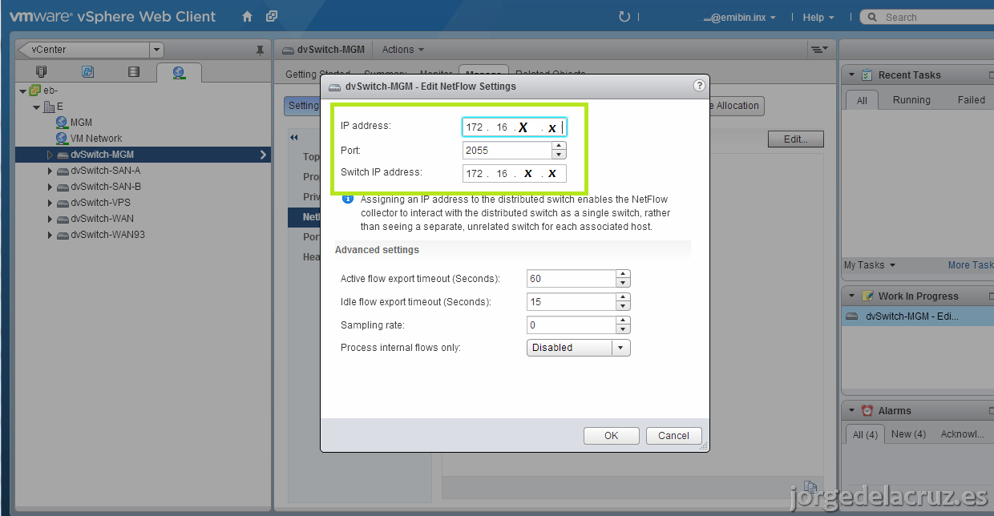This screenshot has height=516, width=994.
Task: Increase the Port value with up arrow
Action: tap(560, 146)
